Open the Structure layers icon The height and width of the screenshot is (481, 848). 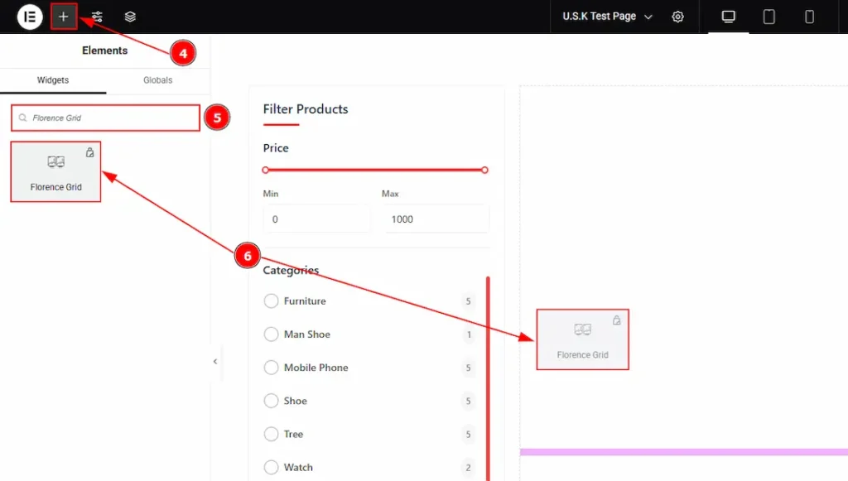tap(130, 17)
